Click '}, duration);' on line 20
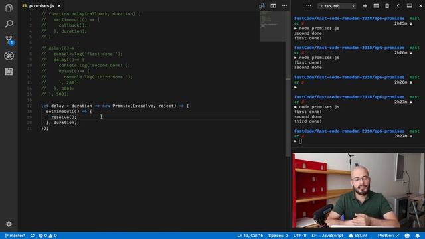The height and width of the screenshot is (239, 425). [62, 123]
